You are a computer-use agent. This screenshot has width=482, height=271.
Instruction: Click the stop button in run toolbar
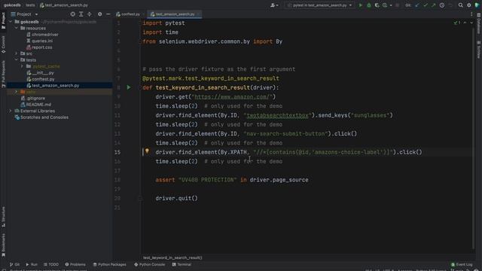[x=397, y=5]
